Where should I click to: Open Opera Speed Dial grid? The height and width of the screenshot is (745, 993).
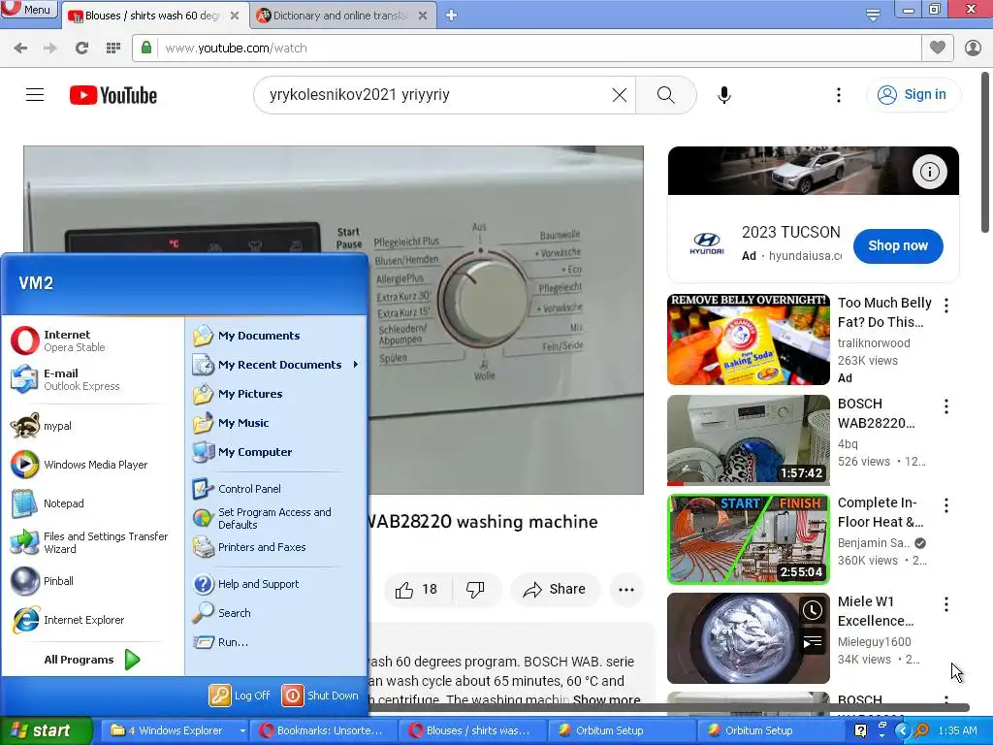coord(113,49)
